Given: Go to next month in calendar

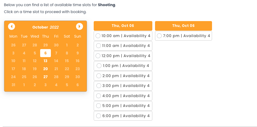Looking at the screenshot, I should click(x=79, y=26).
